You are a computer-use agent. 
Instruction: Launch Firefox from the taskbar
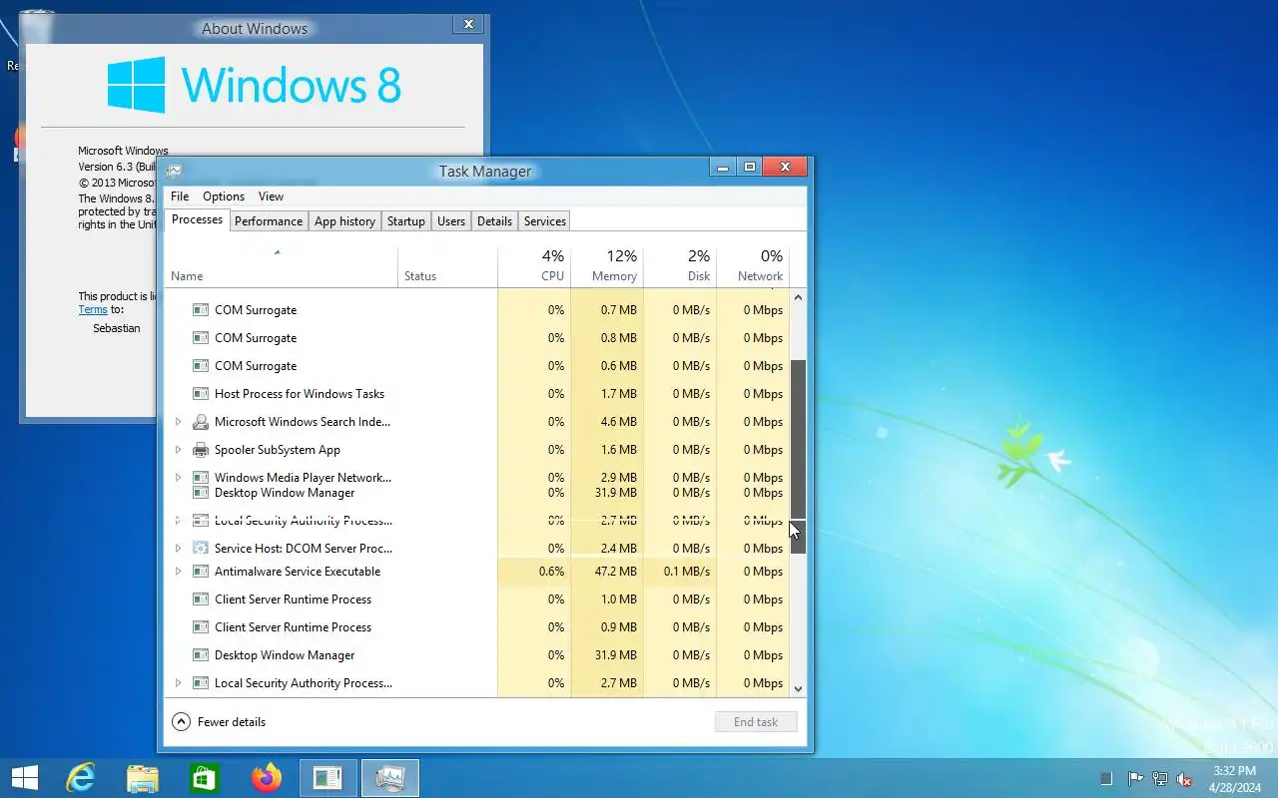(x=267, y=778)
